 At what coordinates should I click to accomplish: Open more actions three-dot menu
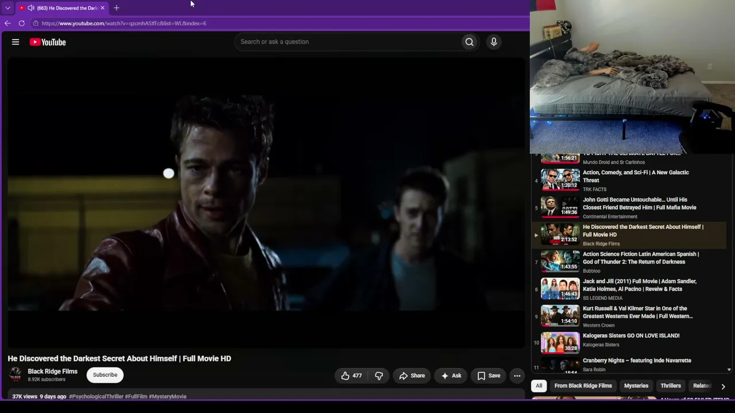517,376
